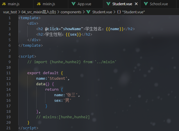
Task: Click {{name}} interpolation on line 3
Action: (114, 29)
